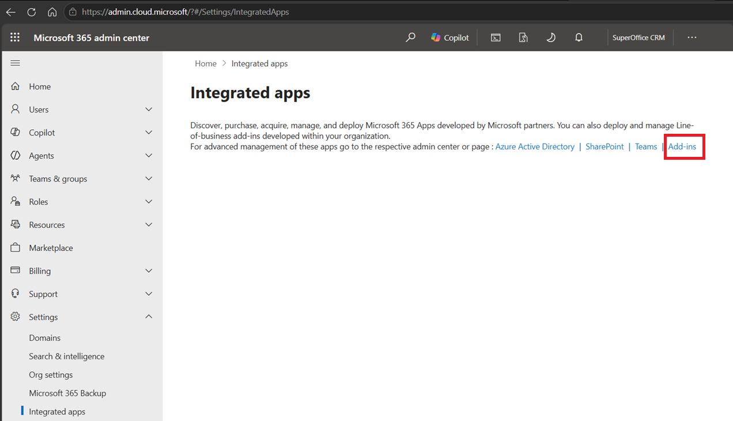Expand the Billing chevron

pyautogui.click(x=149, y=270)
